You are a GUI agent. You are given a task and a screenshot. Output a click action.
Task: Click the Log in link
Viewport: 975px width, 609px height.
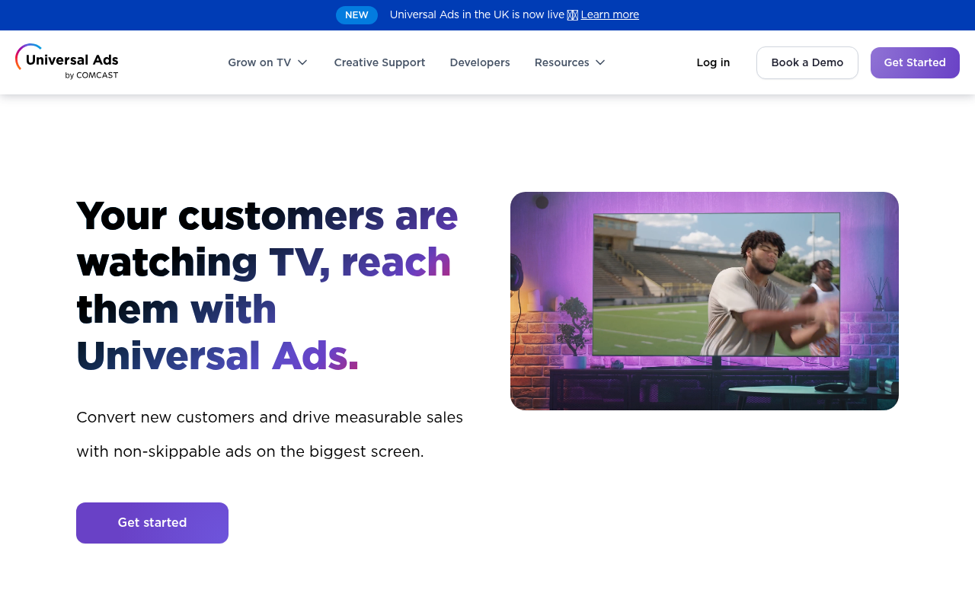(713, 62)
